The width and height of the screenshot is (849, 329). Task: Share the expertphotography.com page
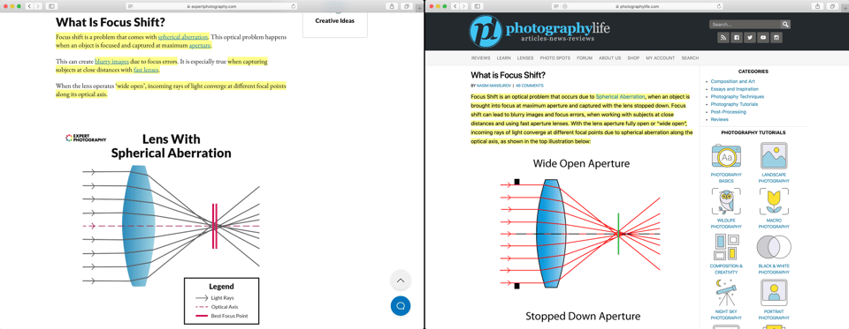click(x=393, y=6)
